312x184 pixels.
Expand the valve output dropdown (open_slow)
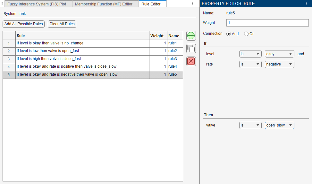pyautogui.click(x=279, y=125)
